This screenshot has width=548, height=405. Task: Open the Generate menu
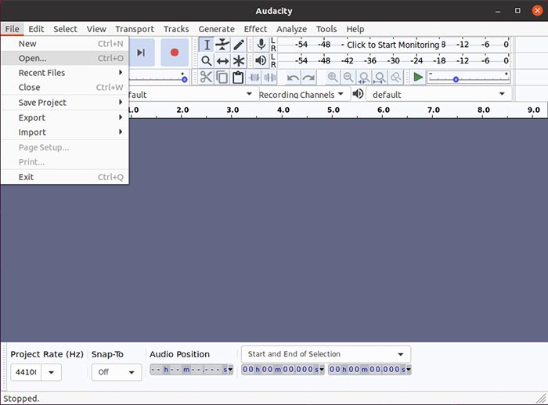click(x=217, y=29)
